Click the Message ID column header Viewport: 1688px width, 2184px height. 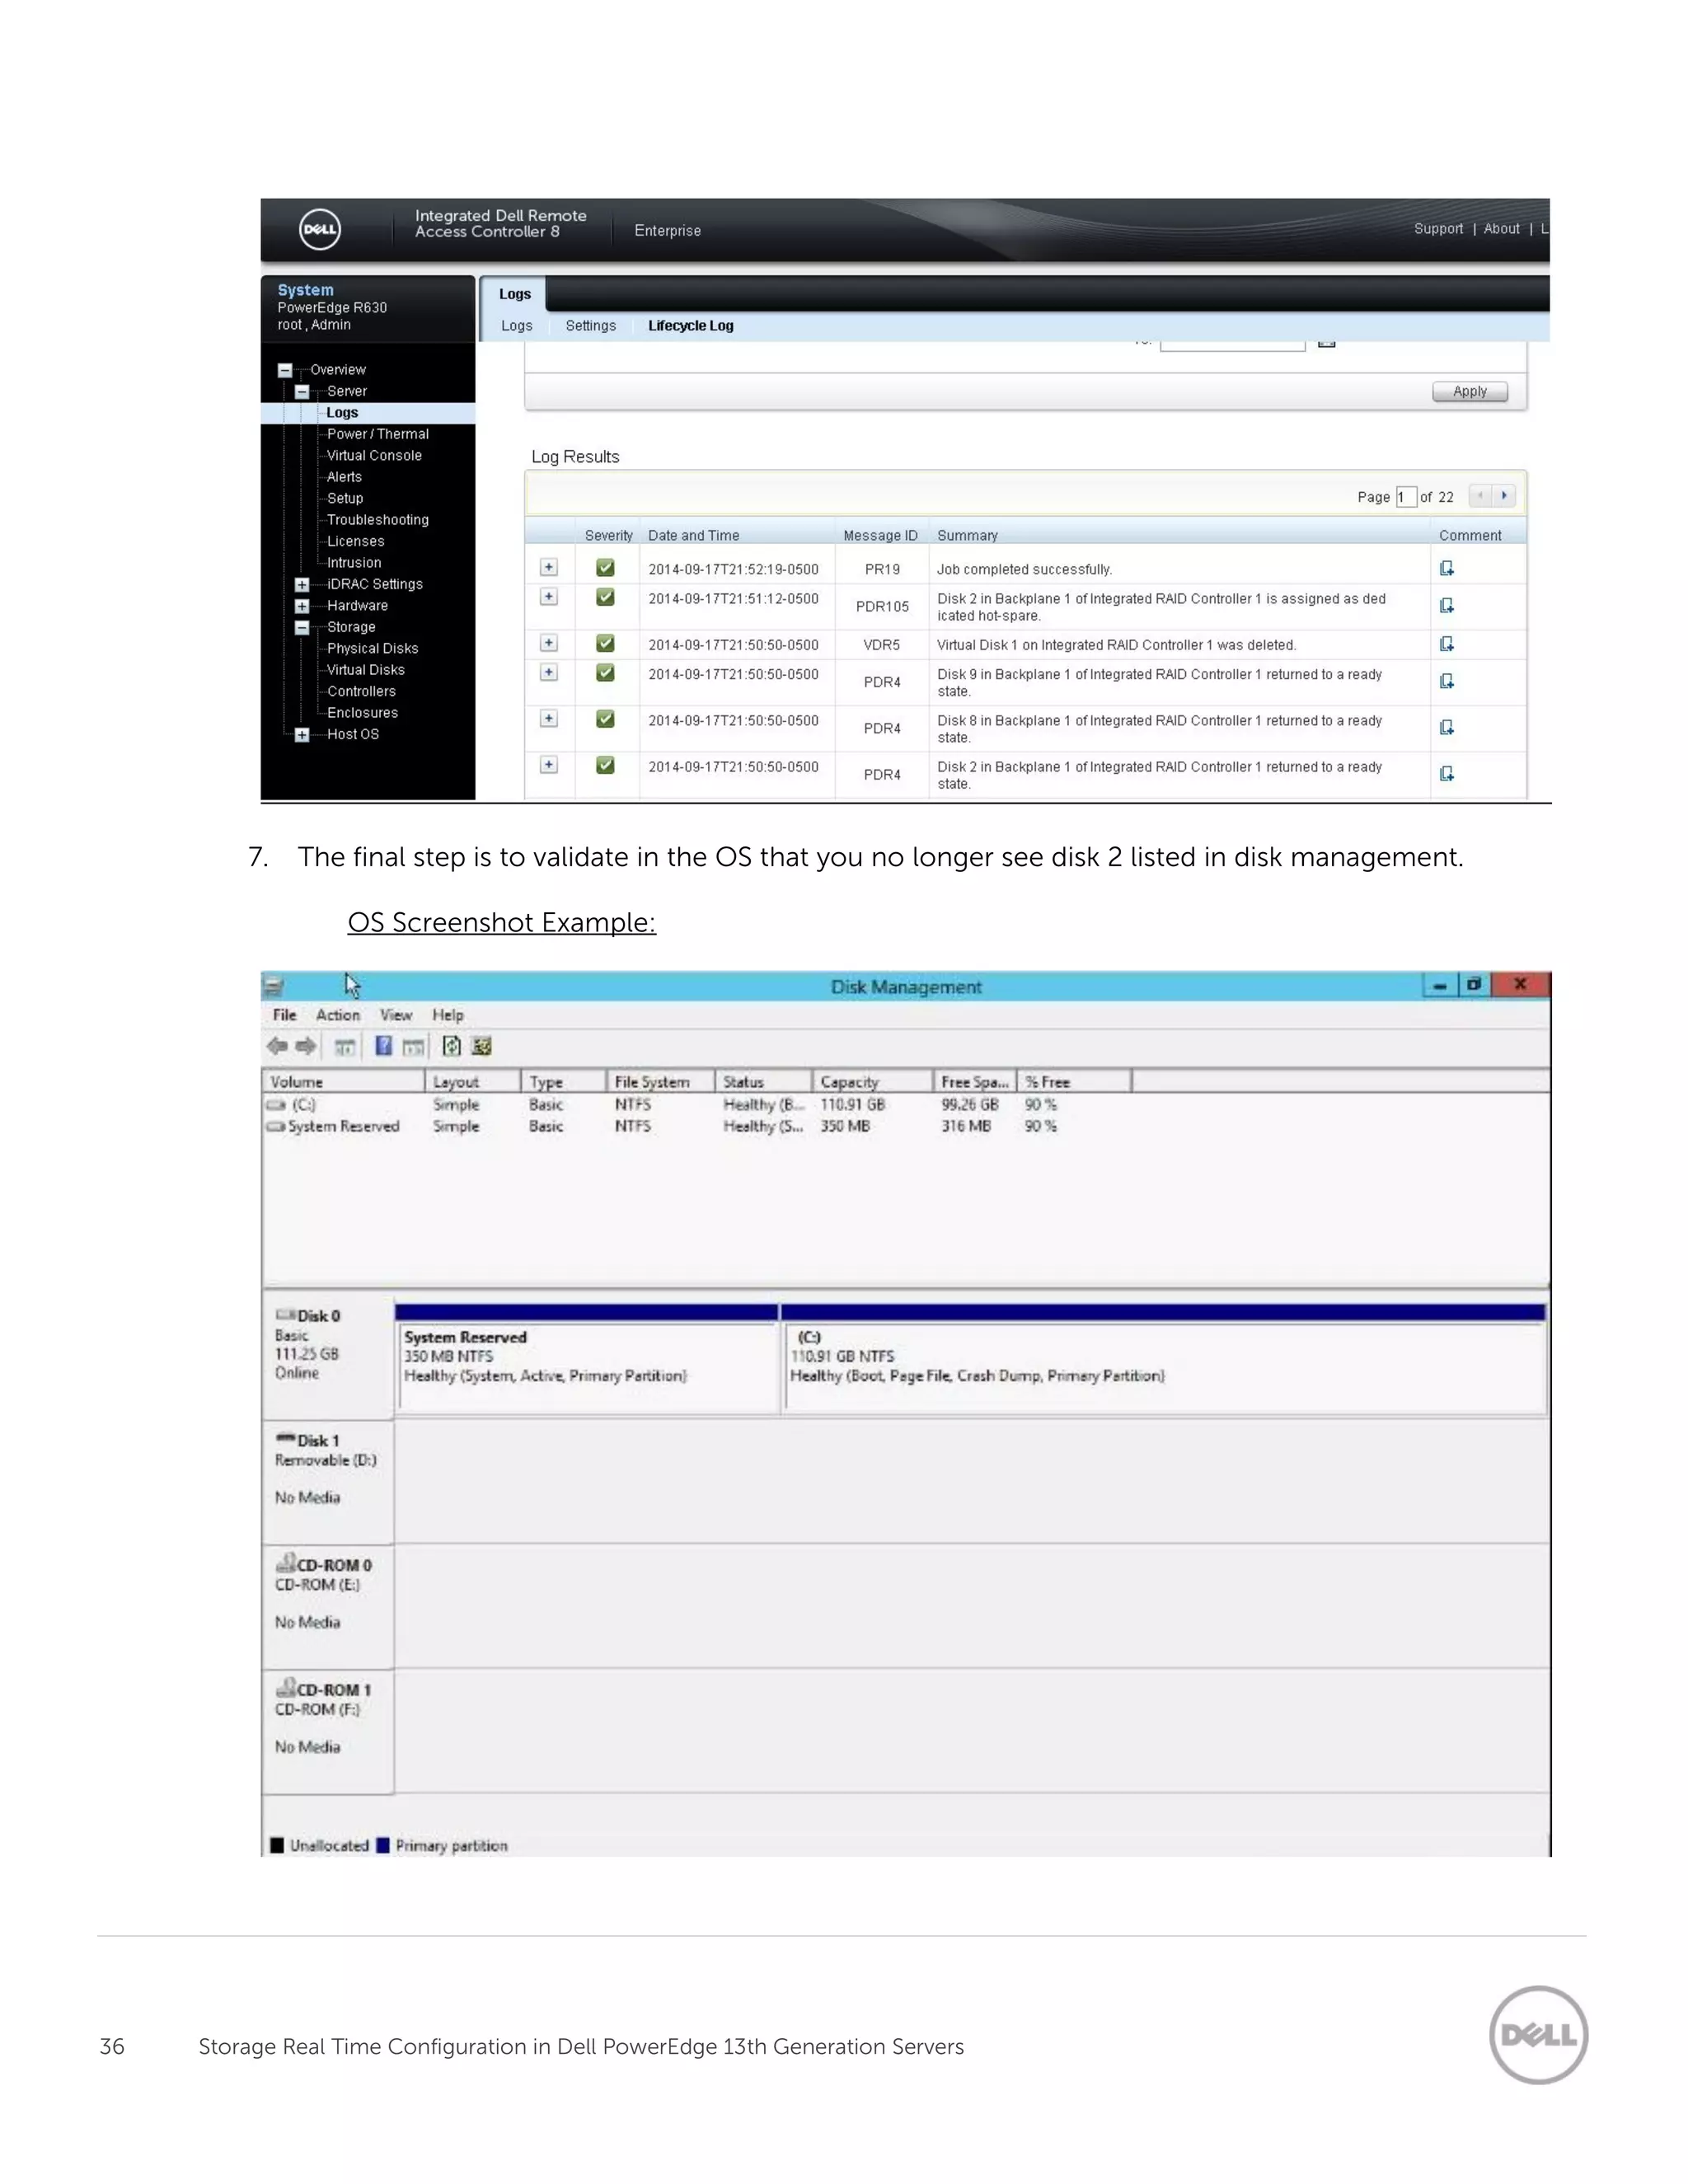pos(881,536)
